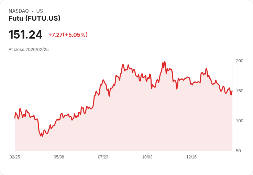Click the leftmost start of the price line
The height and width of the screenshot is (175, 253).
tap(15, 118)
